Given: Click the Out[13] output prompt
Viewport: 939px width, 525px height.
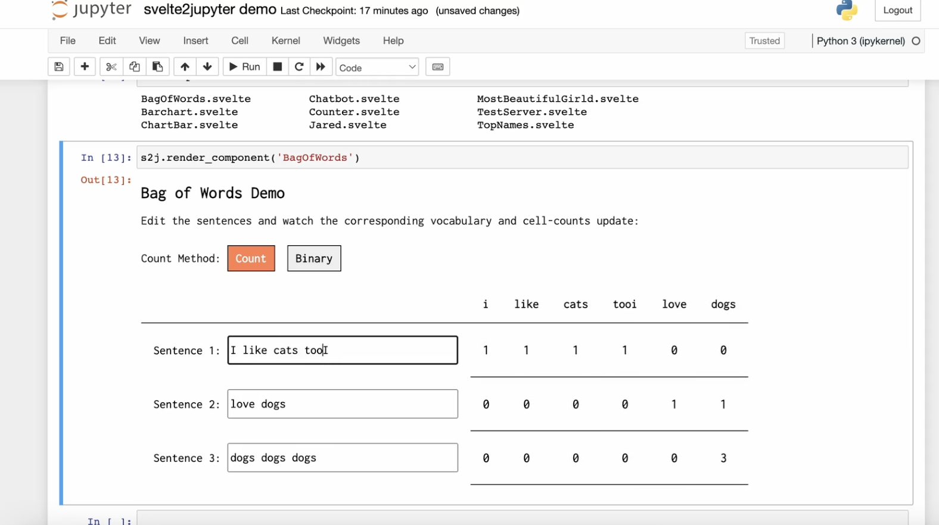Looking at the screenshot, I should (106, 180).
